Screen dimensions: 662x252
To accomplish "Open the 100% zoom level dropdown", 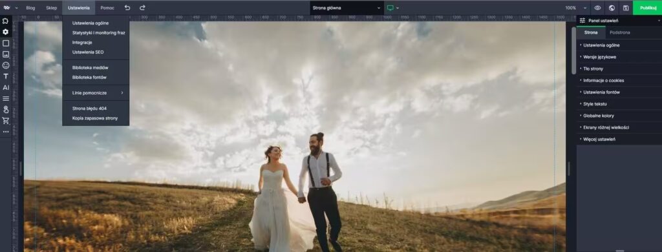I will tap(576, 8).
